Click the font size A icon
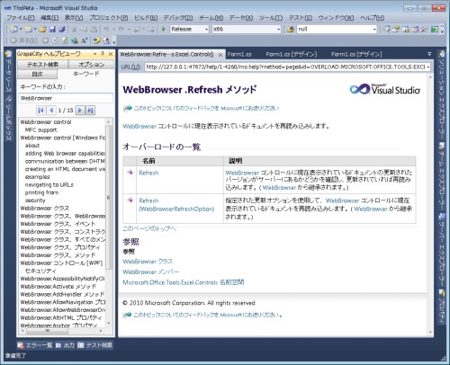The width and height of the screenshot is (450, 365). click(84, 40)
